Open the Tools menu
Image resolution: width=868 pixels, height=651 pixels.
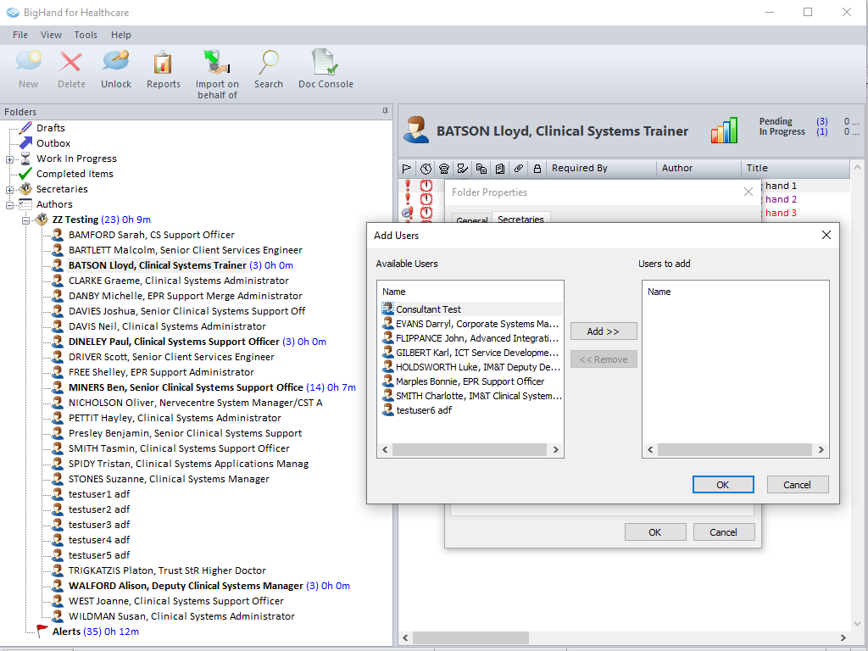point(86,35)
